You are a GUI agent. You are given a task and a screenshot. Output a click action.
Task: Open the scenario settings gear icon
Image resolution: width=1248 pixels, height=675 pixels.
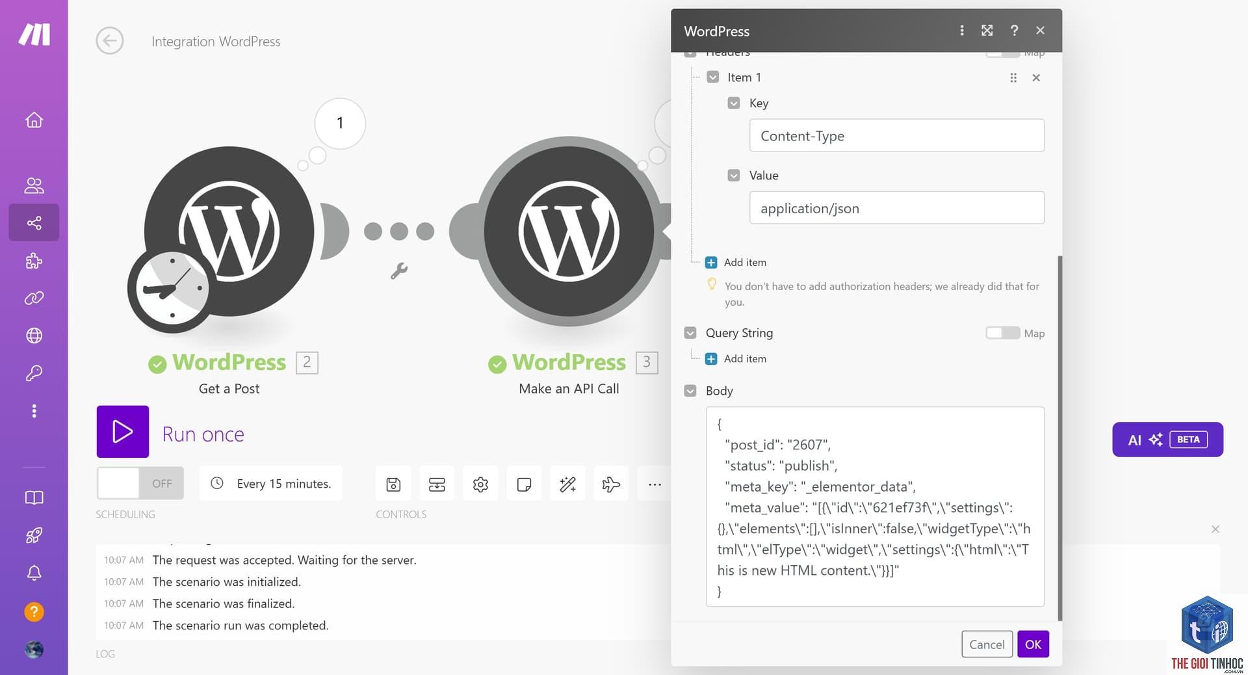480,484
